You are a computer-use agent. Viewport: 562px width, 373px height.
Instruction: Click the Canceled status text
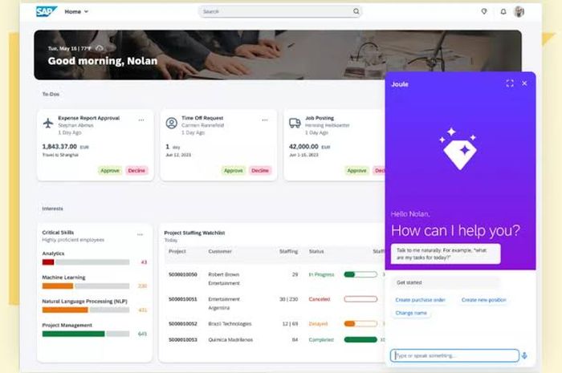[x=319, y=299]
